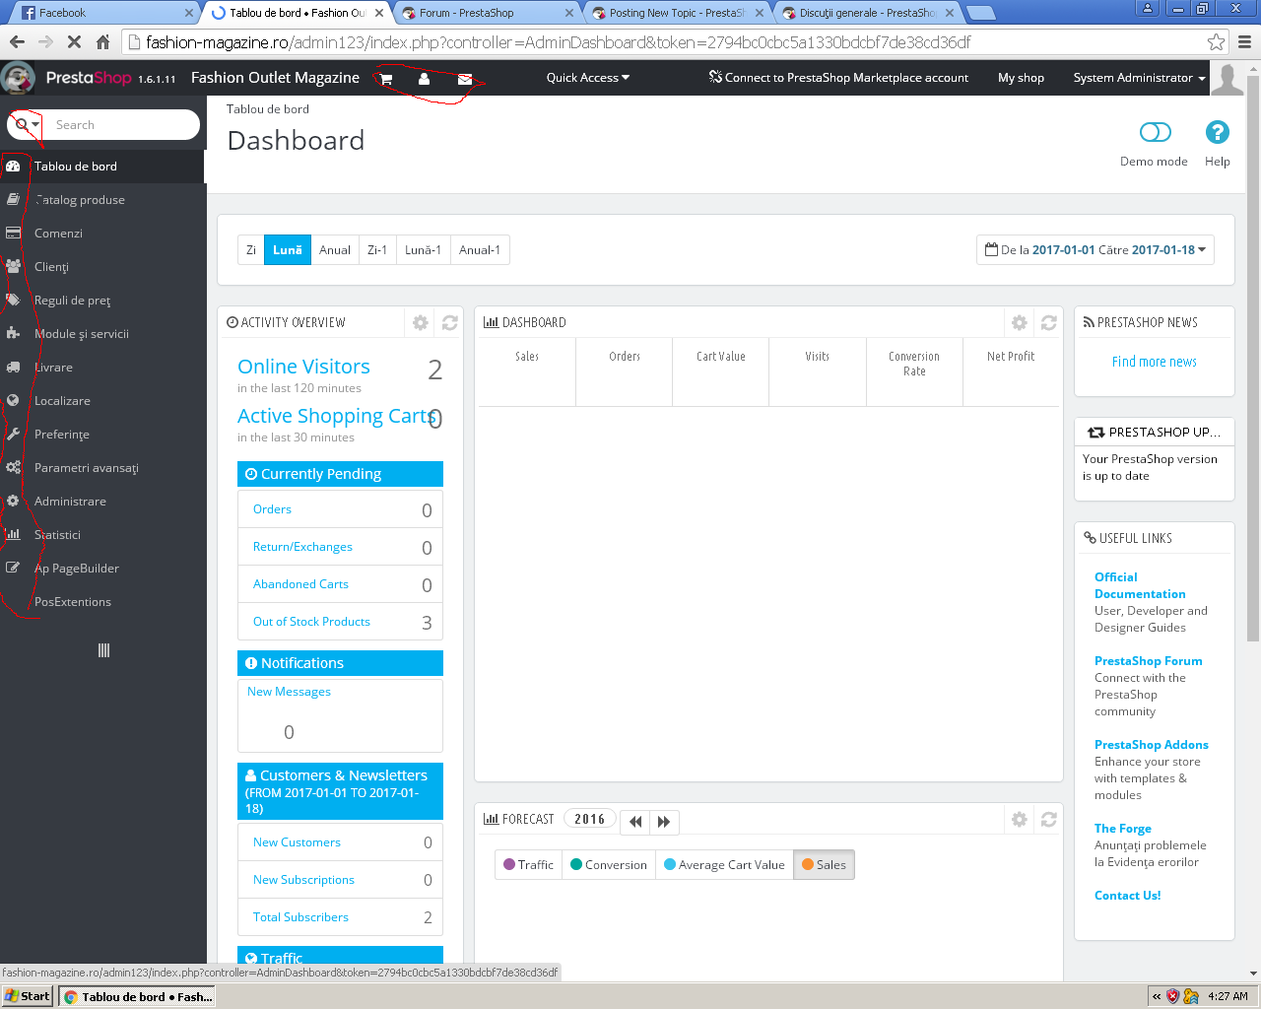Open the messages envelope icon in header
The image size is (1261, 1009).
(x=465, y=79)
